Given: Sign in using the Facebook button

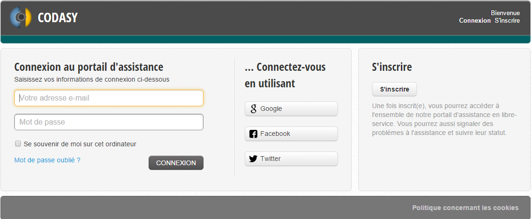Looking at the screenshot, I should coord(291,134).
